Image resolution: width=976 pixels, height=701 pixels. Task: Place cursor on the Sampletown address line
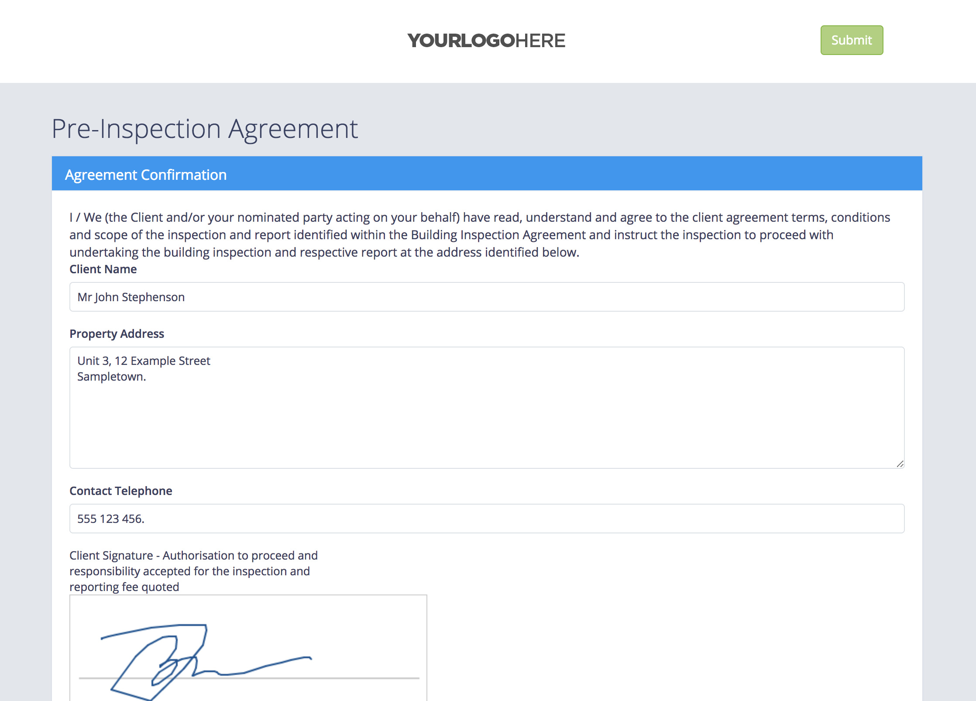tap(111, 377)
